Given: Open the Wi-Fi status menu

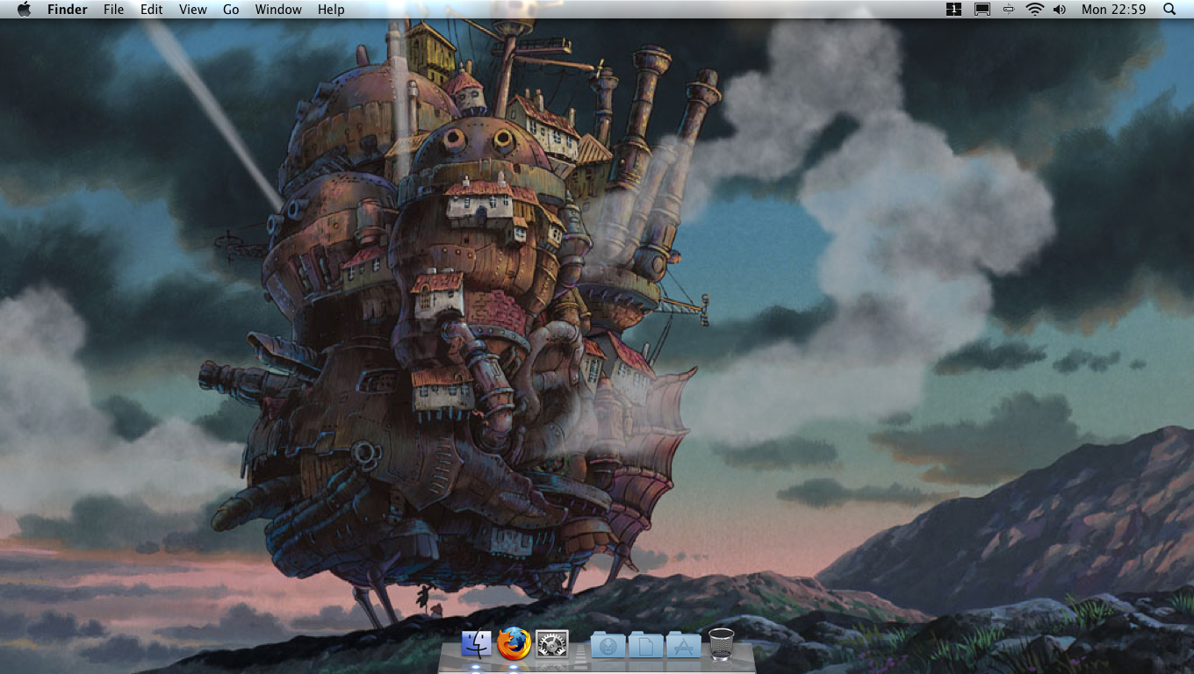Looking at the screenshot, I should point(1034,10).
